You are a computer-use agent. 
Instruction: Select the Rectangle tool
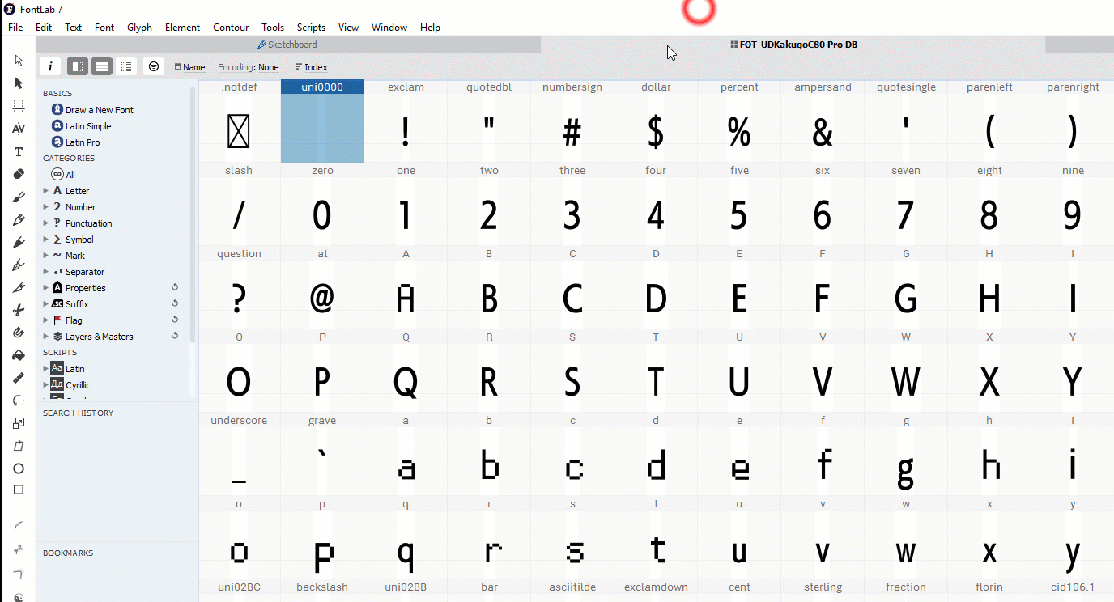[19, 490]
